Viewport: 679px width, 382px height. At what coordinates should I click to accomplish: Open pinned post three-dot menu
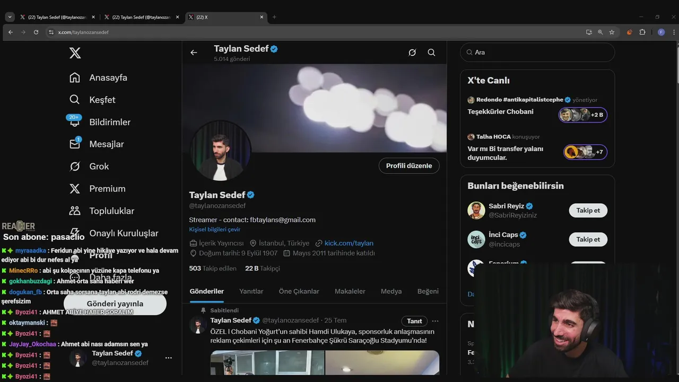(435, 321)
